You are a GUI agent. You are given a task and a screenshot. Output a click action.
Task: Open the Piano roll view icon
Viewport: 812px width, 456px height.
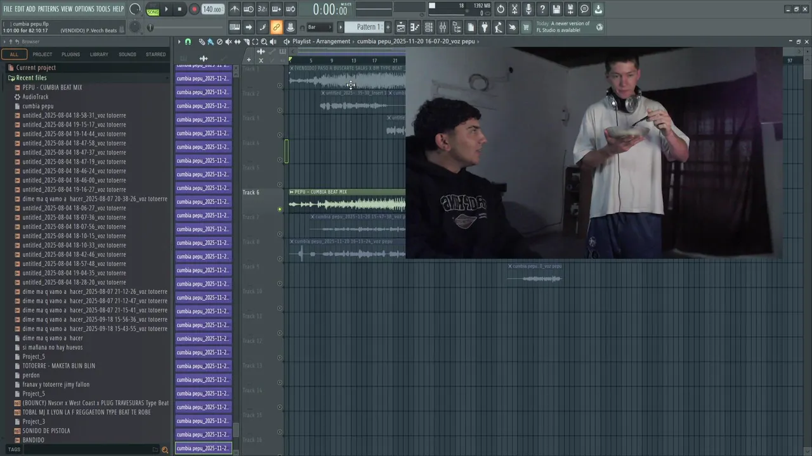tap(415, 27)
